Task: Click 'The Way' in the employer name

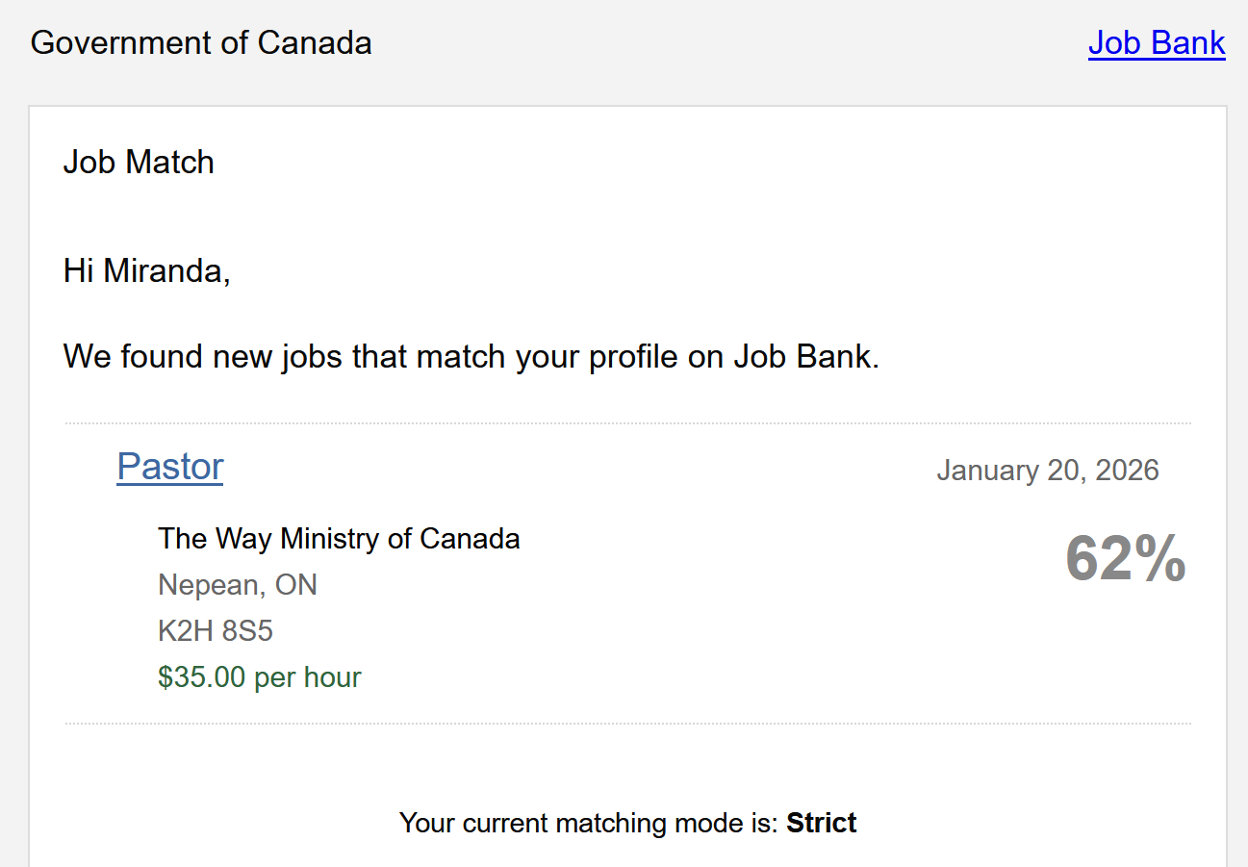Action: 216,538
